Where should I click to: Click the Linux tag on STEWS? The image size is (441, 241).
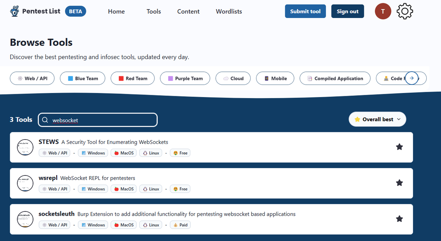tap(151, 153)
